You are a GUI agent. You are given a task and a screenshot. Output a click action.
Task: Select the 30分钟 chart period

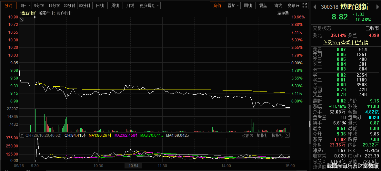click(x=69, y=5)
